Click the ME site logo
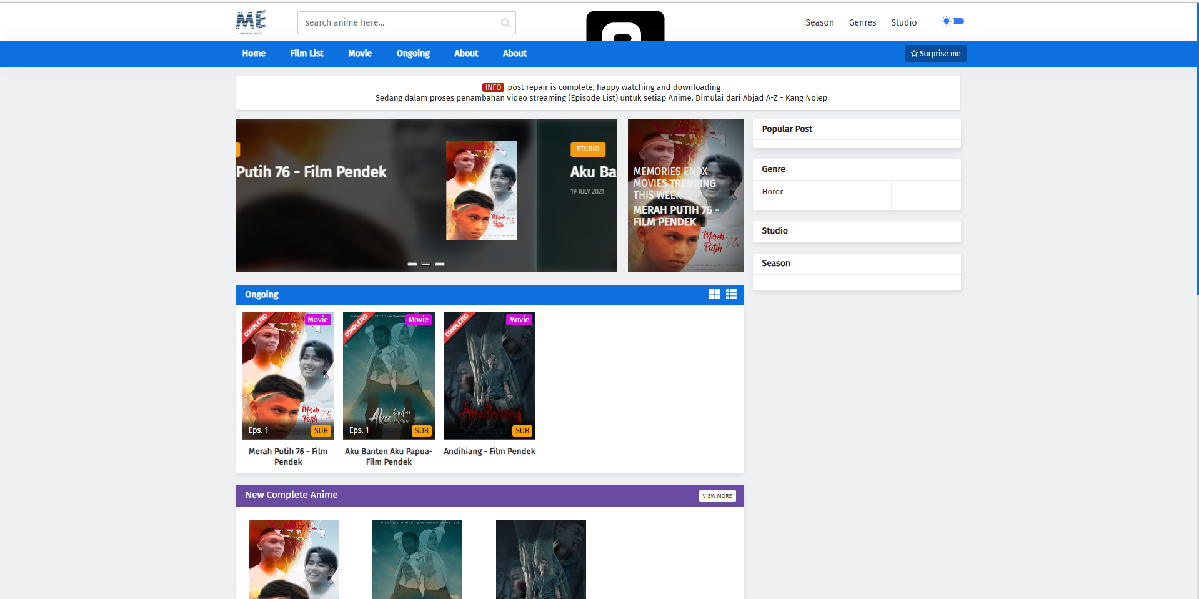Screen dimensions: 1199x599 pyautogui.click(x=250, y=21)
